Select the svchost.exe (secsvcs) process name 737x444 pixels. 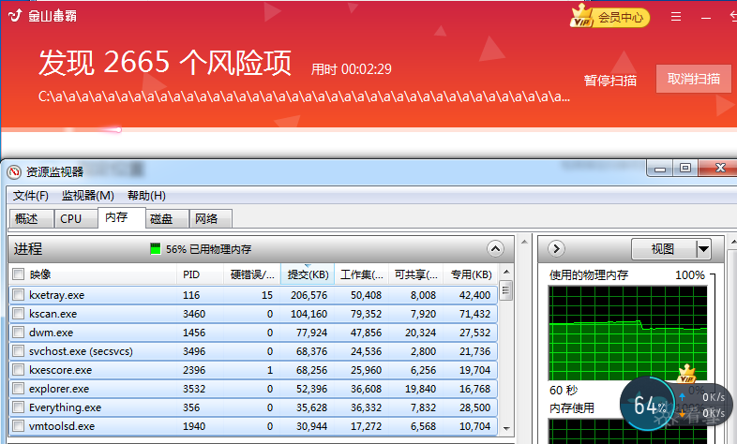coord(81,351)
